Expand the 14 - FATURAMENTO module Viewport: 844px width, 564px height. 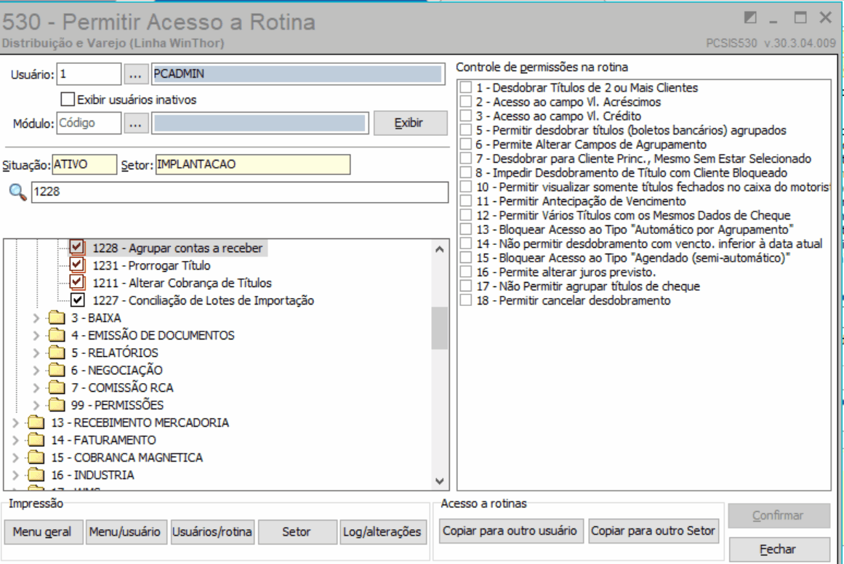tap(15, 440)
